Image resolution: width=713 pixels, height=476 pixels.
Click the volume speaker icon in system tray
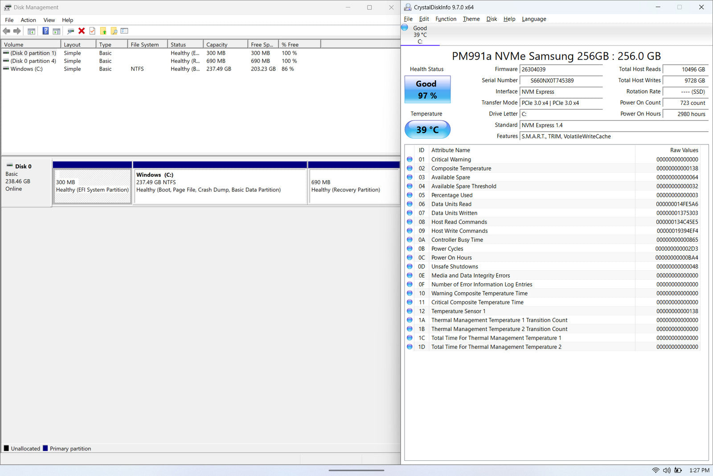point(667,470)
